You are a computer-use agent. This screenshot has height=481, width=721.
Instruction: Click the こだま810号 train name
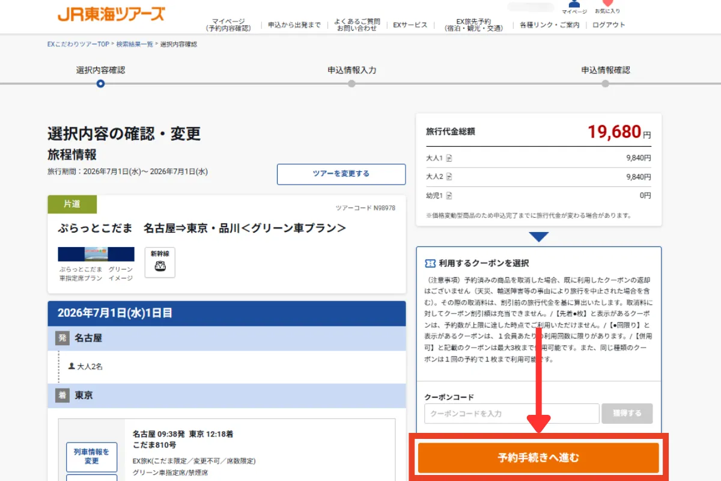coord(154,445)
